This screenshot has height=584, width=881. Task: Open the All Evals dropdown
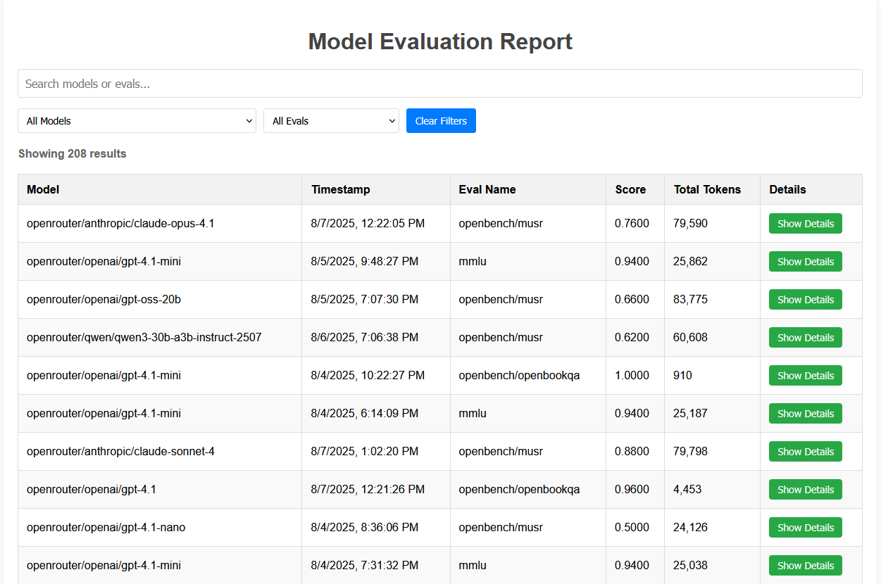(x=331, y=120)
